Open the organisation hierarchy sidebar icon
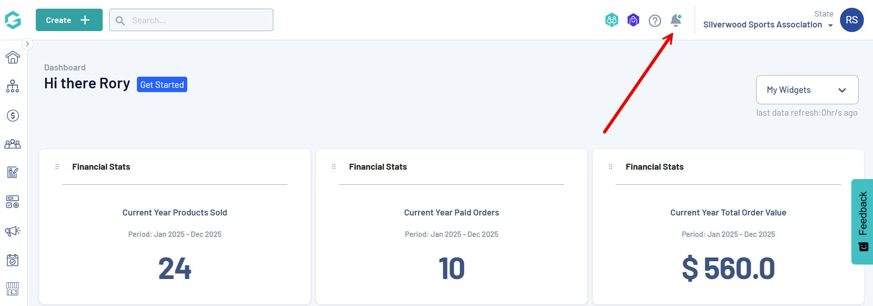 point(13,86)
